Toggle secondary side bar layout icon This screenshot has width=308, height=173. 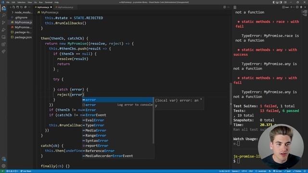pos(281,2)
